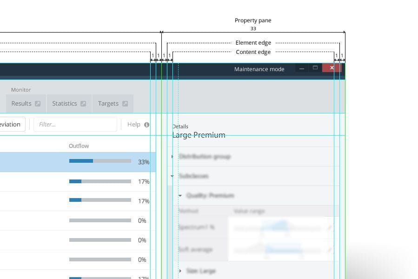Collapse the Subclasses section
This screenshot has width=418, height=279.
point(172,176)
